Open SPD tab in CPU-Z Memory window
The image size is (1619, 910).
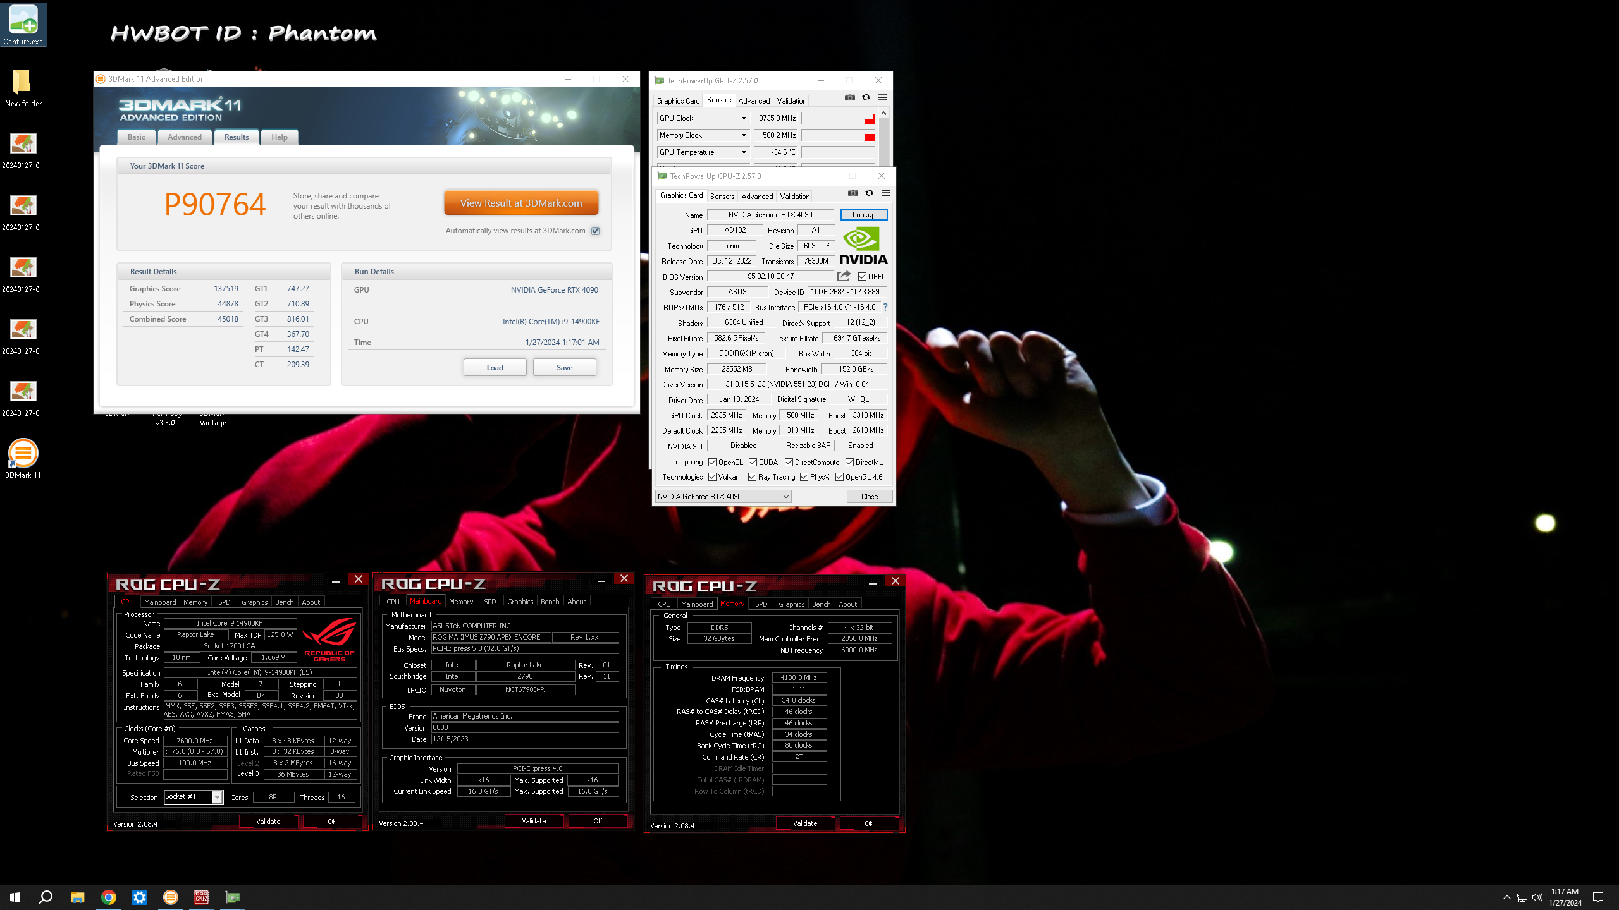pos(761,604)
